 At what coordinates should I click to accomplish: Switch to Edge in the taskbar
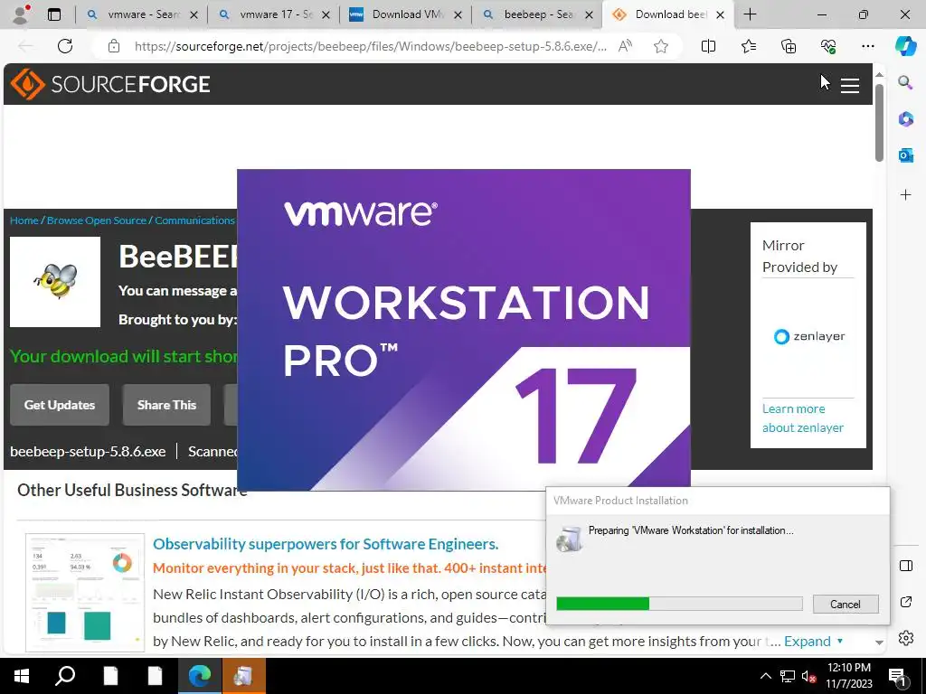click(x=200, y=676)
